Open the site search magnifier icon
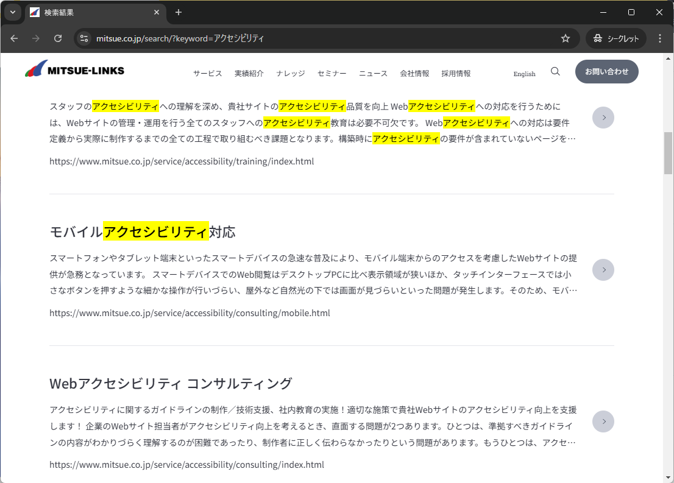 click(555, 71)
